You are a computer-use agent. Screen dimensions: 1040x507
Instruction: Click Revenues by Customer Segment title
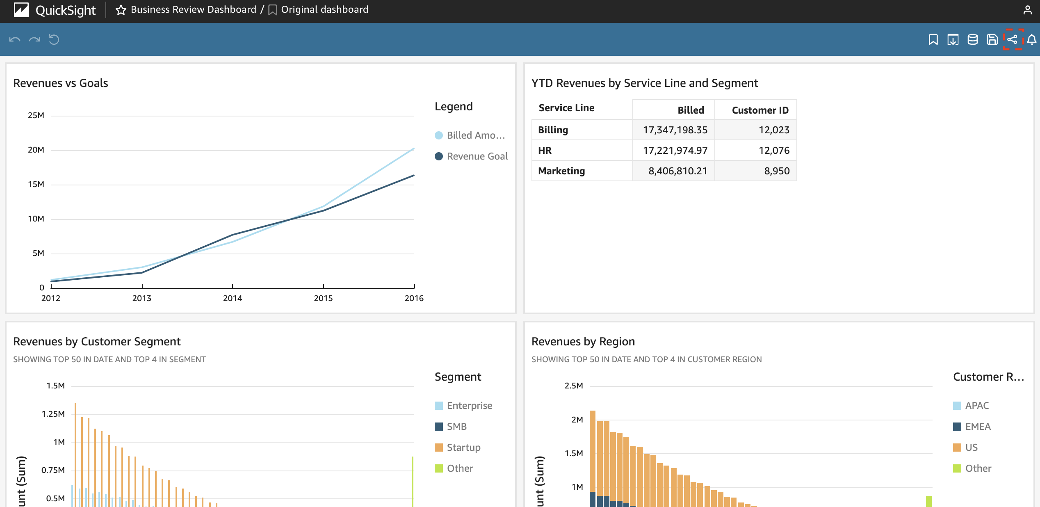(x=97, y=342)
